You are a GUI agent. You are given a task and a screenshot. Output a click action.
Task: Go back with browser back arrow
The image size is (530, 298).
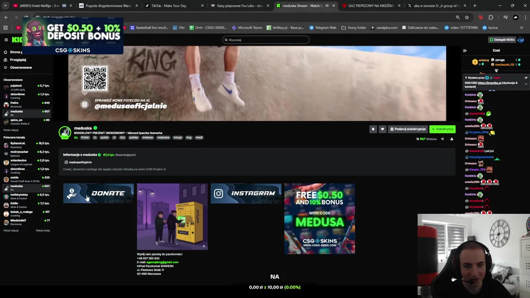point(6,17)
